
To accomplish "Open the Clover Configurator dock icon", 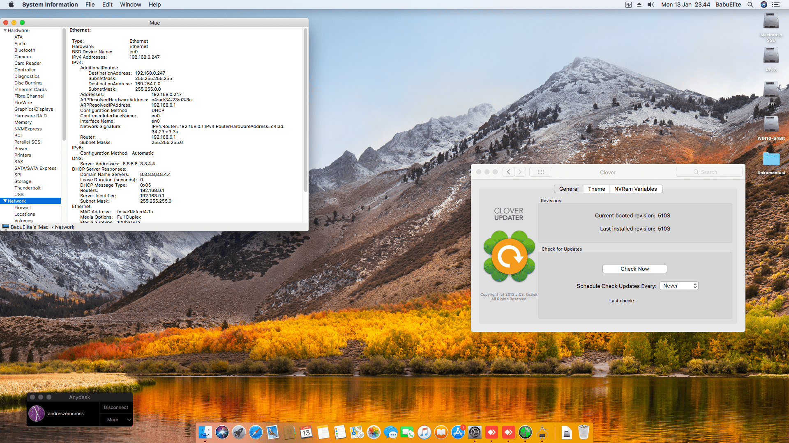I will (525, 432).
